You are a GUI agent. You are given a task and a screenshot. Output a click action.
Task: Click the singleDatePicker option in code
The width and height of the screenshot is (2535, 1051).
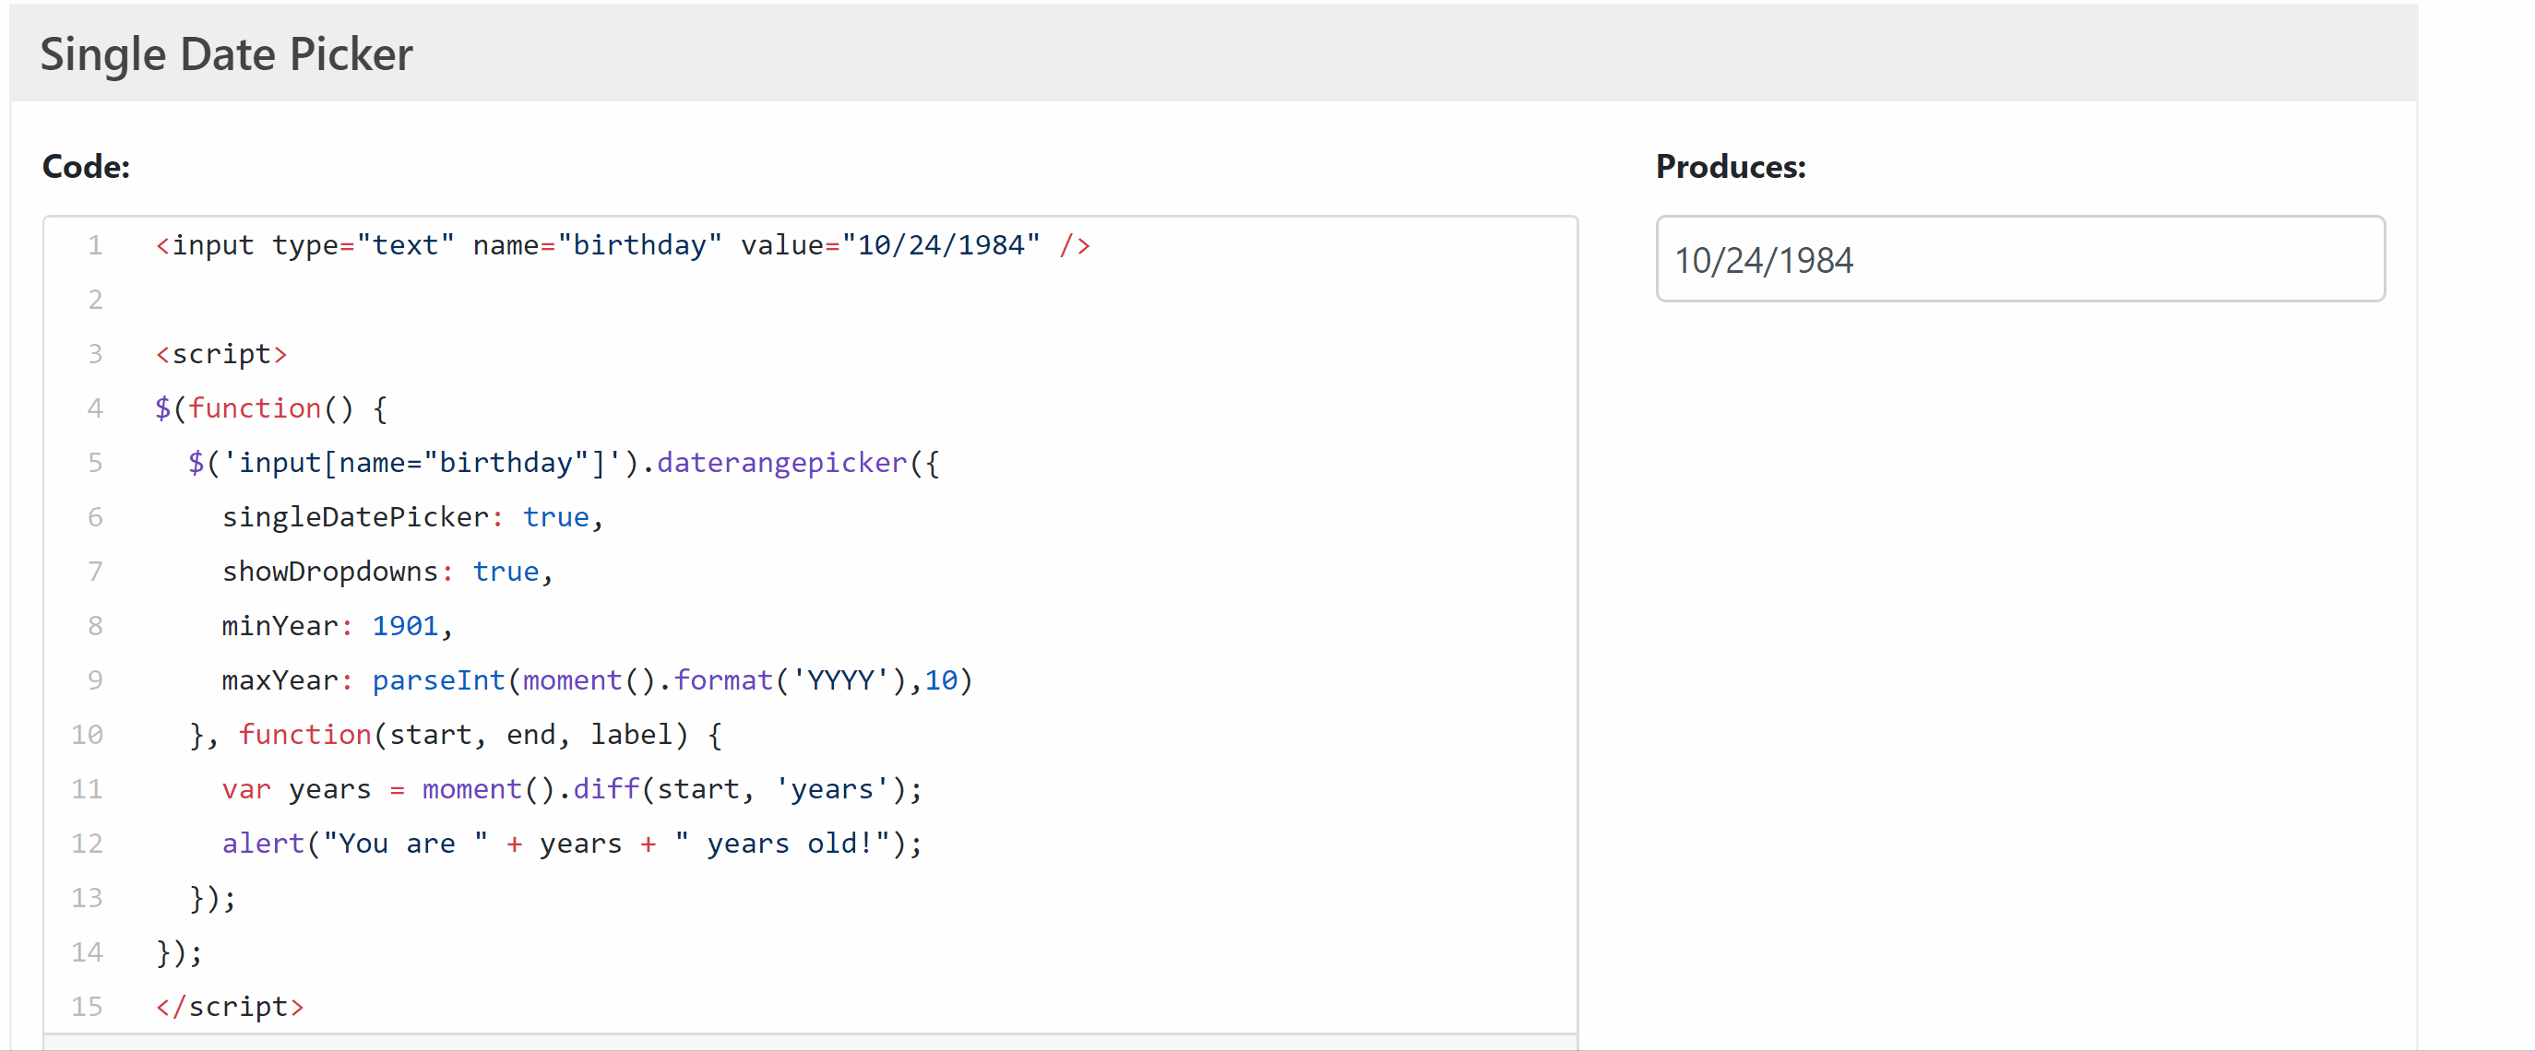pyautogui.click(x=355, y=517)
